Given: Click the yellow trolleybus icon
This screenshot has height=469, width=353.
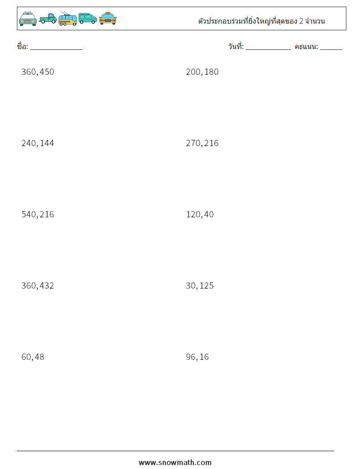Looking at the screenshot, I should [68, 19].
